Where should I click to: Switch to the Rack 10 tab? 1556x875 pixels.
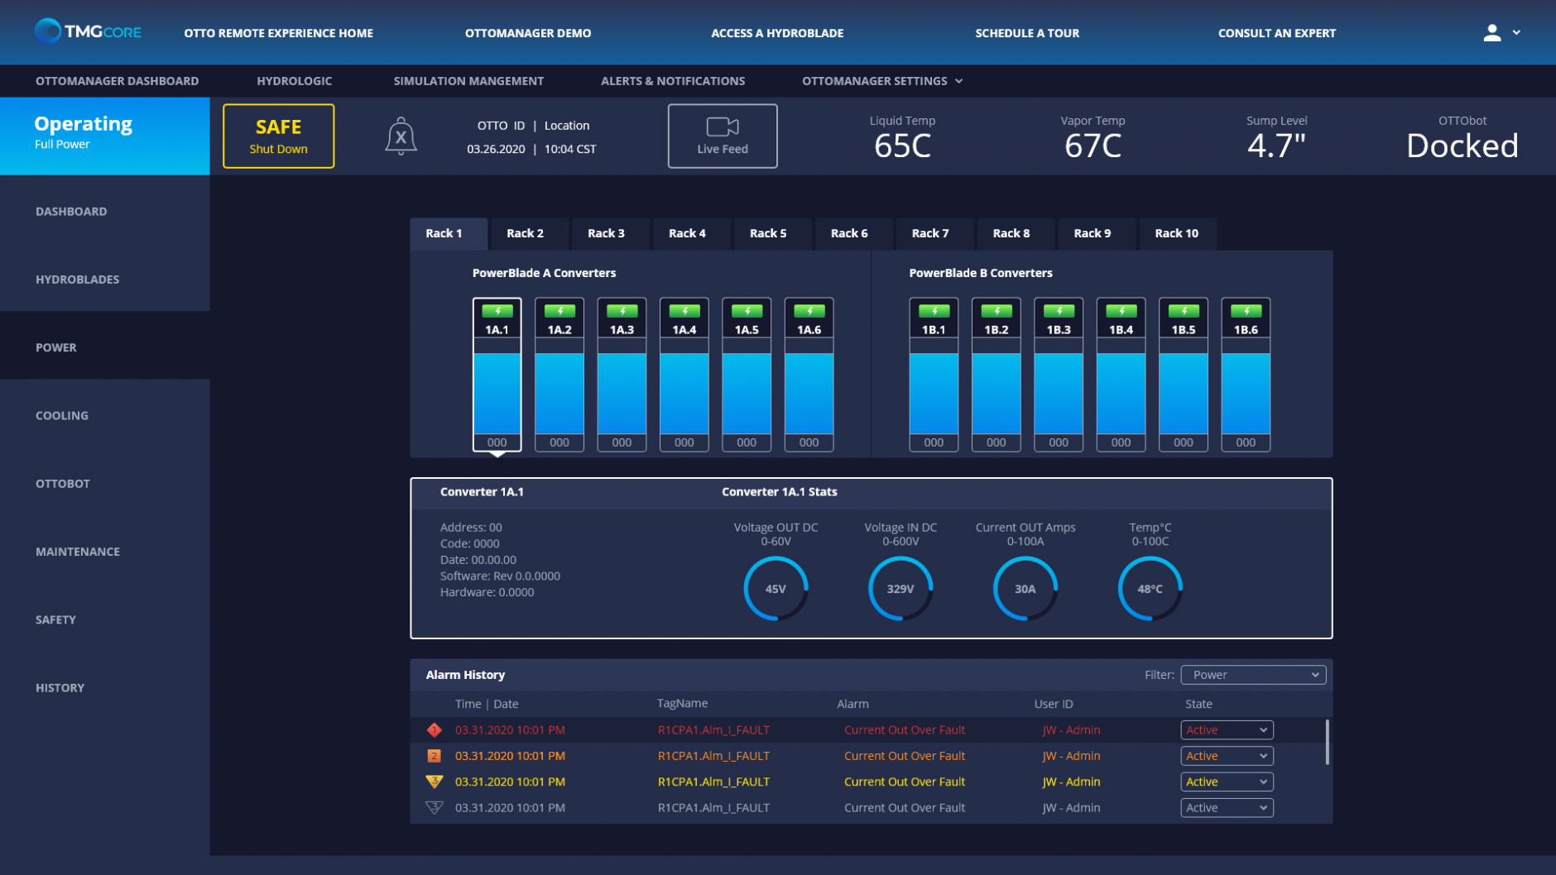pyautogui.click(x=1177, y=233)
